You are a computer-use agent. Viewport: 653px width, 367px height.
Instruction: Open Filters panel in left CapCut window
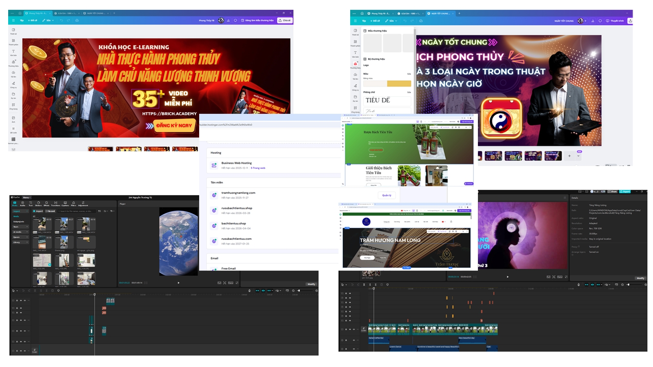[x=73, y=203]
